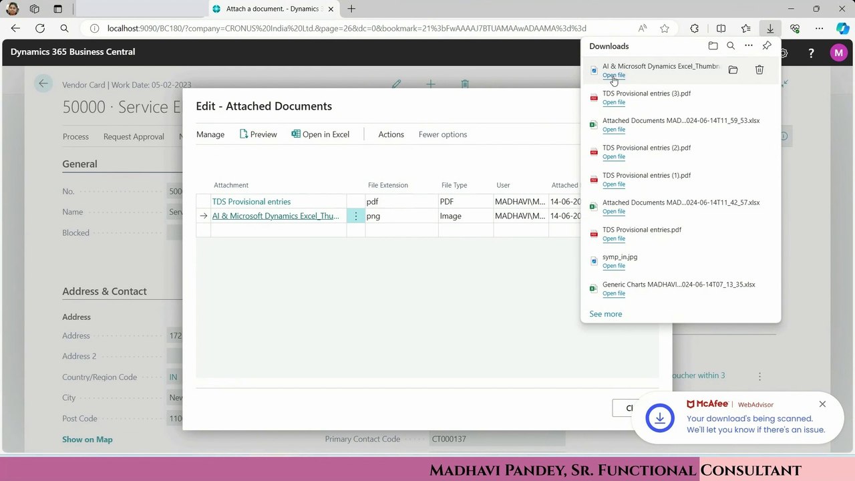Click Primary Contact Code CT000137 field
Screen dimensions: 855x481
[498, 439]
